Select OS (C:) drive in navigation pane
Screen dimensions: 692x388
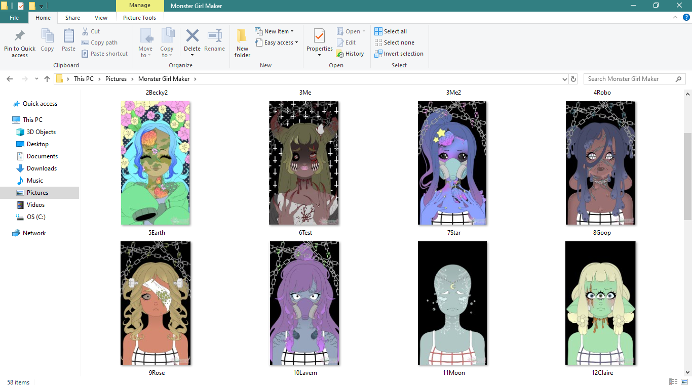pos(36,217)
